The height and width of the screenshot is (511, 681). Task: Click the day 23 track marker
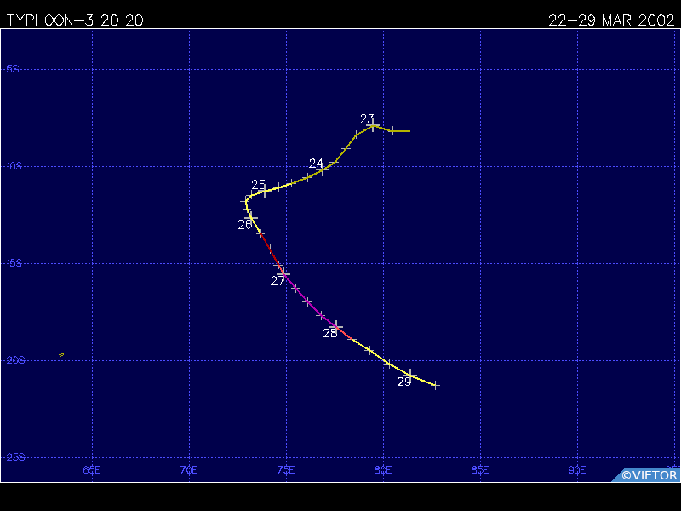[x=374, y=126]
